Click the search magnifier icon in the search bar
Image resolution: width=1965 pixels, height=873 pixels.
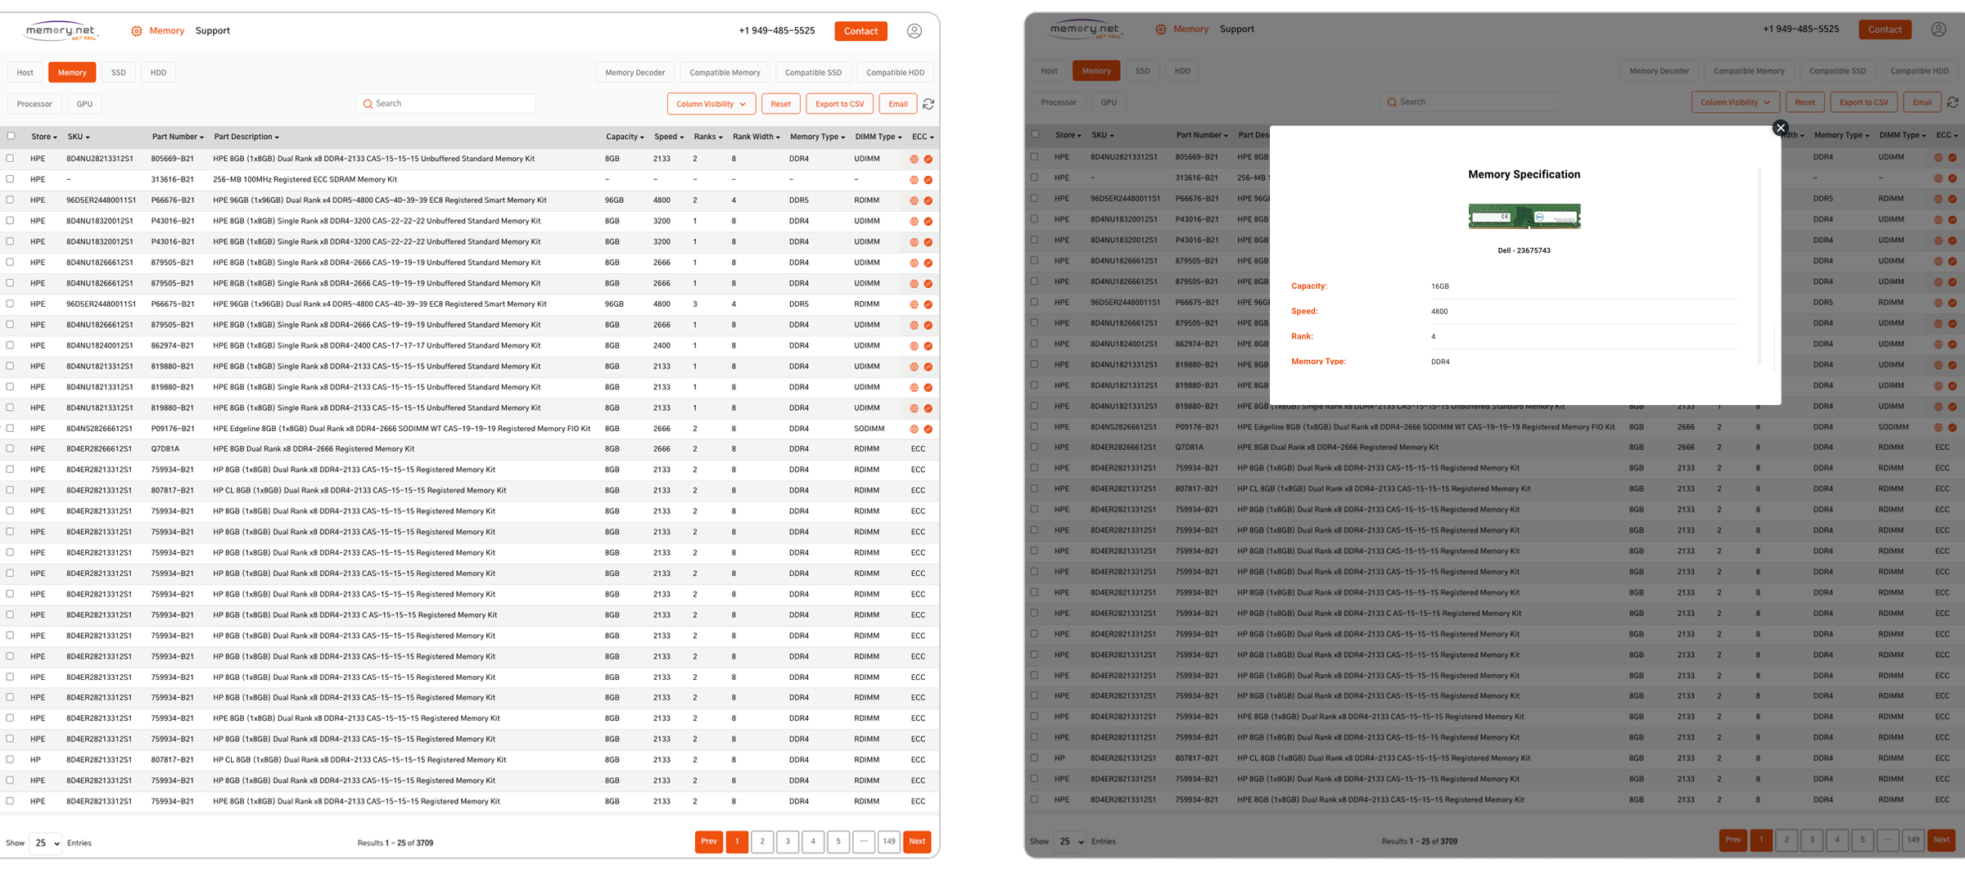[x=368, y=103]
